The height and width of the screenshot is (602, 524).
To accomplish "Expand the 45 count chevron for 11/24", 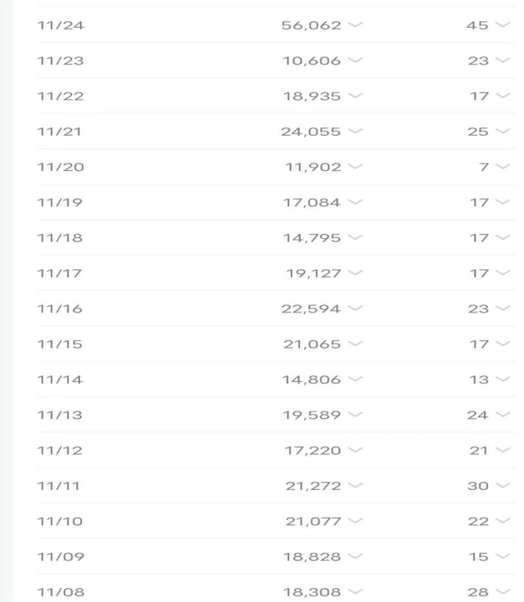I will tap(503, 25).
